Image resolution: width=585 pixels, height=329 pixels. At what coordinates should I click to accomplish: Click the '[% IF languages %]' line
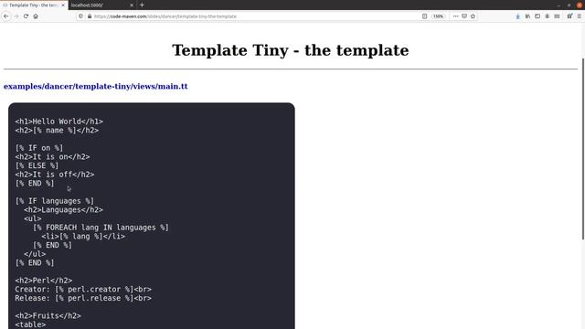coord(55,201)
